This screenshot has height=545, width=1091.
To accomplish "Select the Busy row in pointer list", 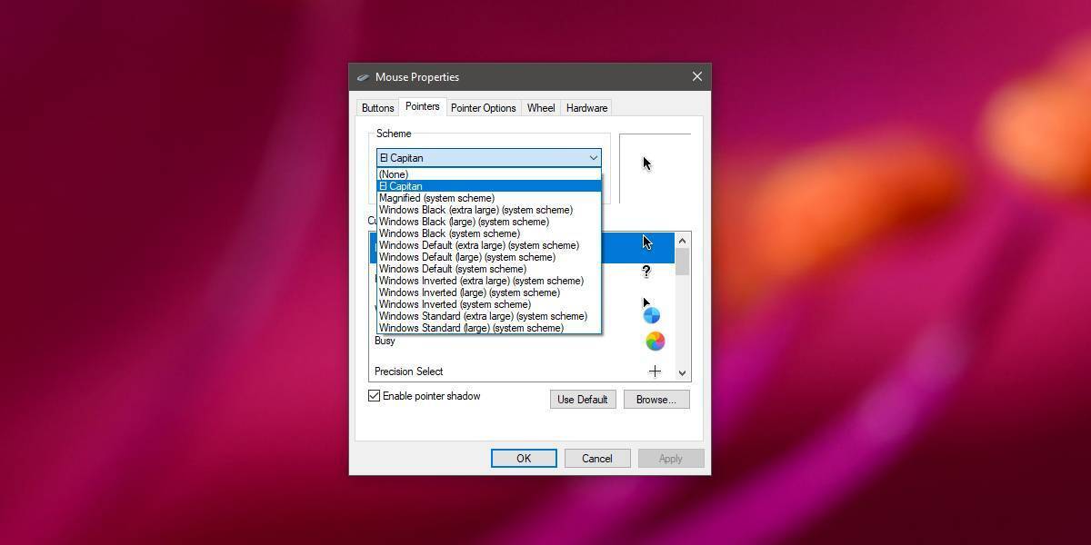I will click(x=522, y=341).
